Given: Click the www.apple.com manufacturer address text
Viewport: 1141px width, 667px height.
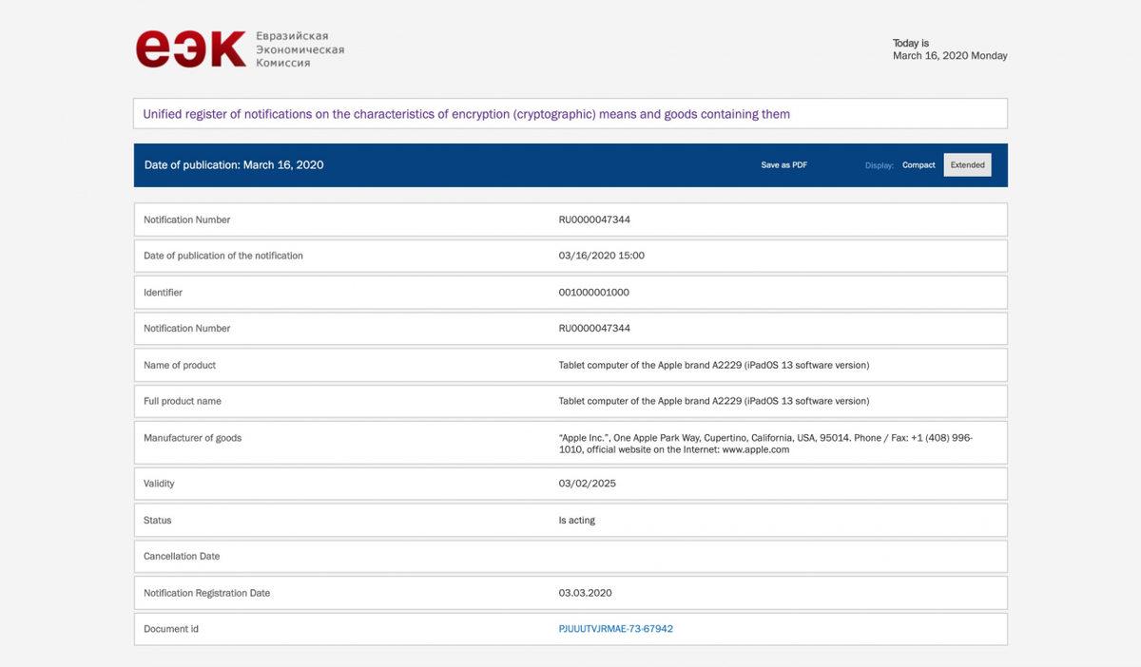Looking at the screenshot, I should tap(755, 449).
